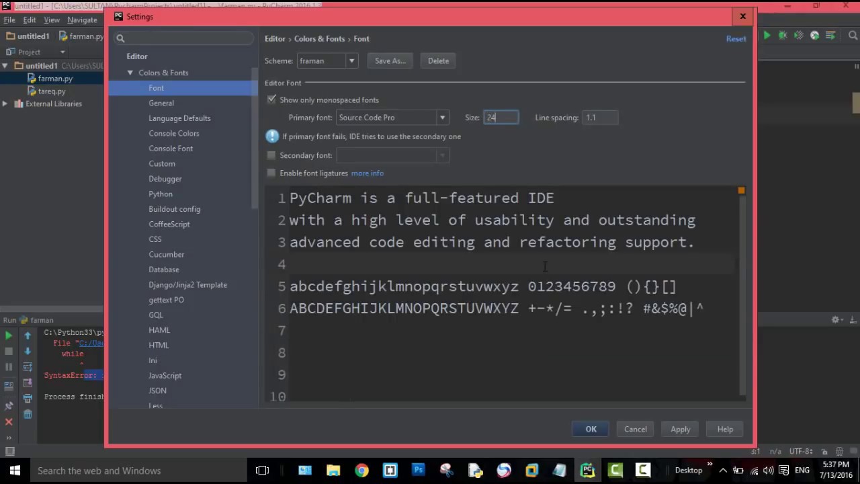
Task: Show hidden system tray icons chevron
Action: 723,471
